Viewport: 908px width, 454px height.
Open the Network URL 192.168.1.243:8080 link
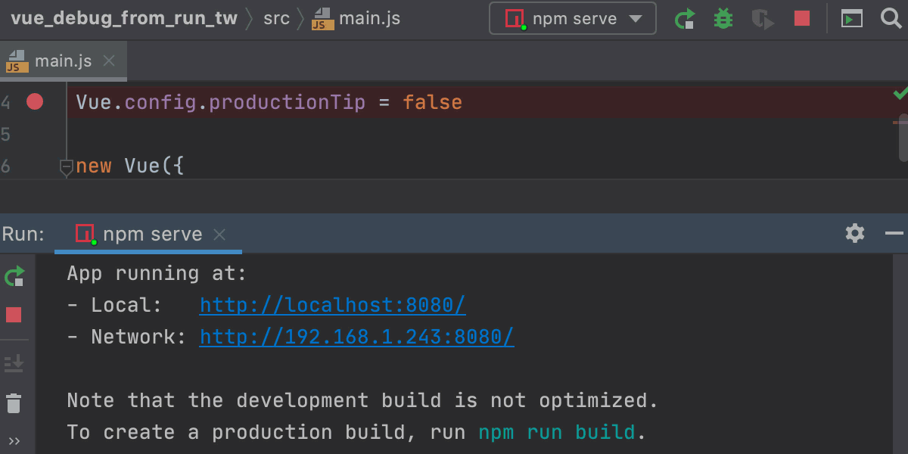click(356, 337)
